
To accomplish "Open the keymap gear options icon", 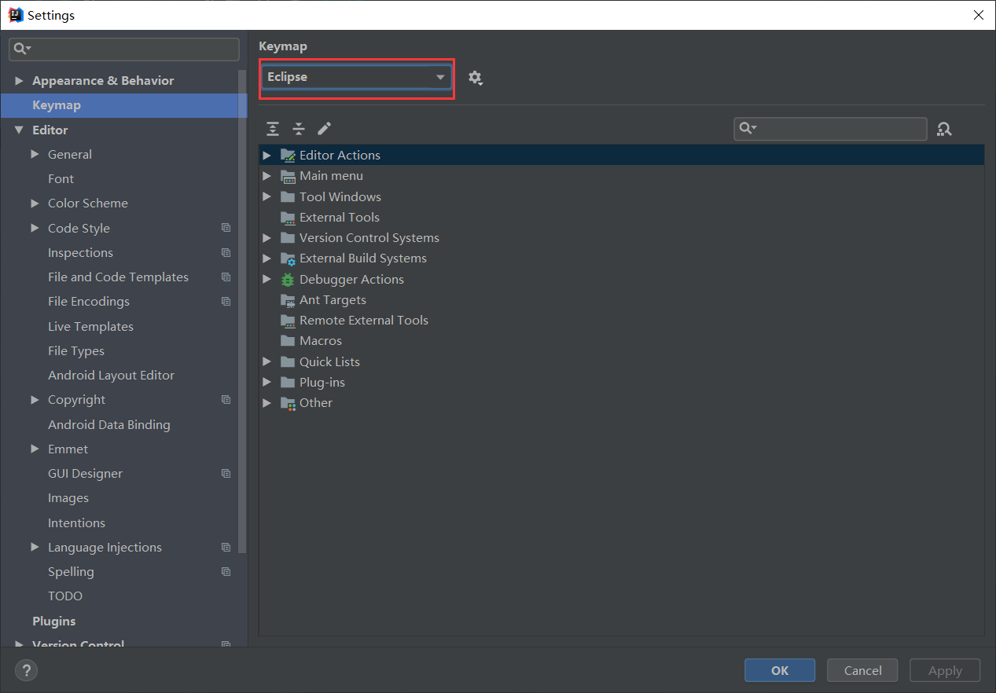I will (x=475, y=78).
